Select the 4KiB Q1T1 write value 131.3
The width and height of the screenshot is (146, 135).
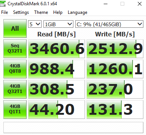115,109
